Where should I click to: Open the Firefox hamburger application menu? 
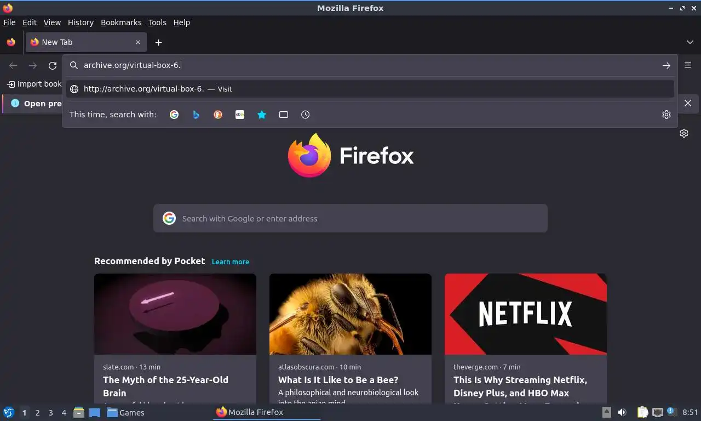click(688, 65)
